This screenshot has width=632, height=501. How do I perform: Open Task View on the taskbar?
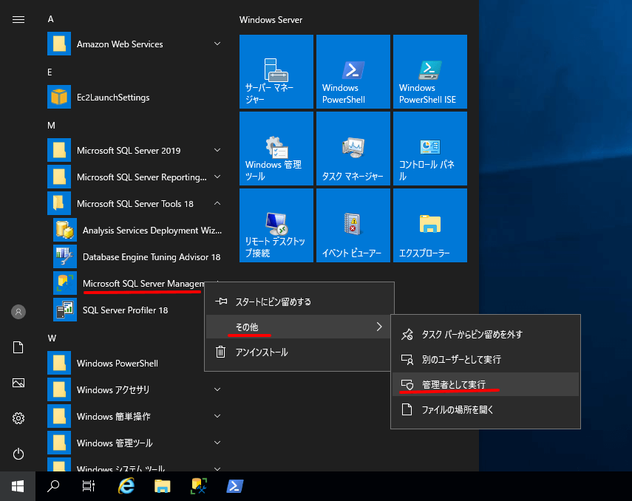coord(89,486)
